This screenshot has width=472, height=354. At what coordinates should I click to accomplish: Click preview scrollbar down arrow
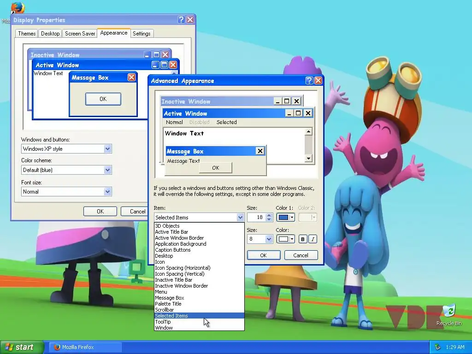click(308, 159)
